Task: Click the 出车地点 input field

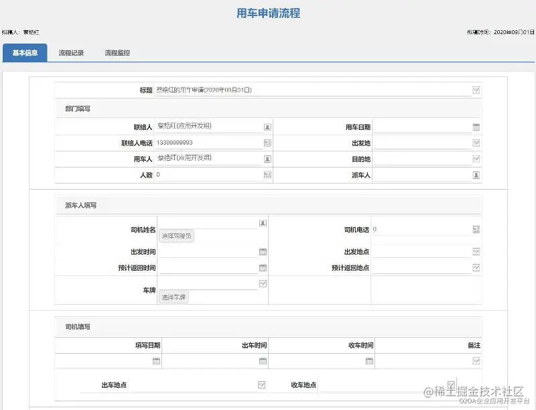Action: click(193, 385)
